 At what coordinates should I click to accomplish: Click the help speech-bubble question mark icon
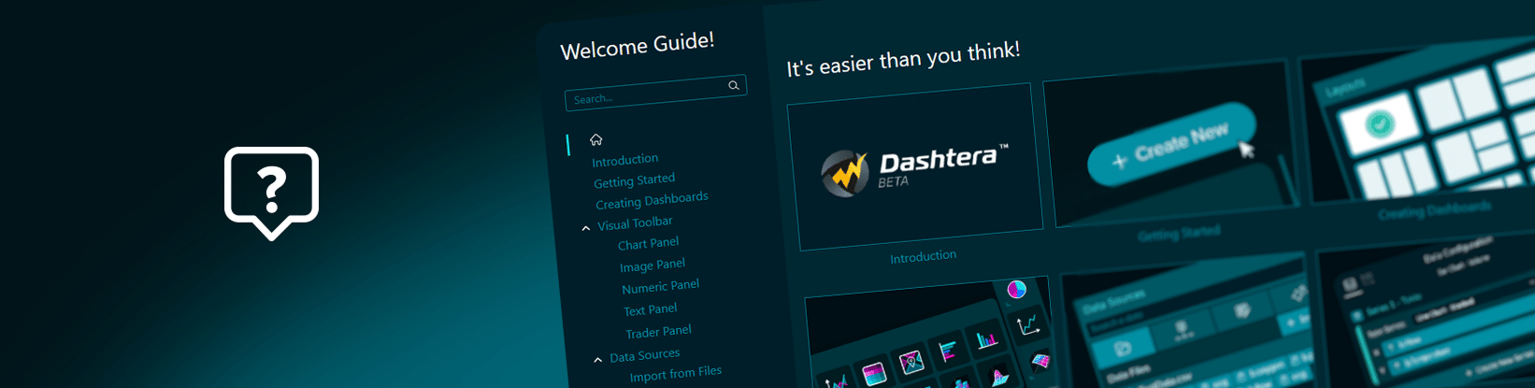pyautogui.click(x=271, y=193)
